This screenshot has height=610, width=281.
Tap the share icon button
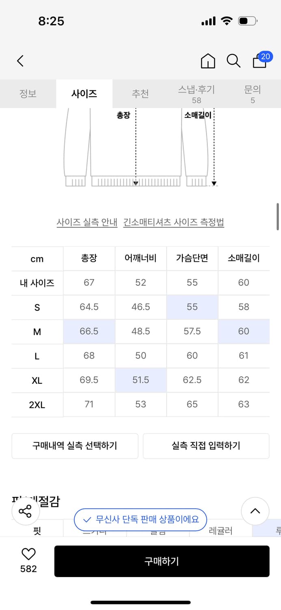pos(25,511)
